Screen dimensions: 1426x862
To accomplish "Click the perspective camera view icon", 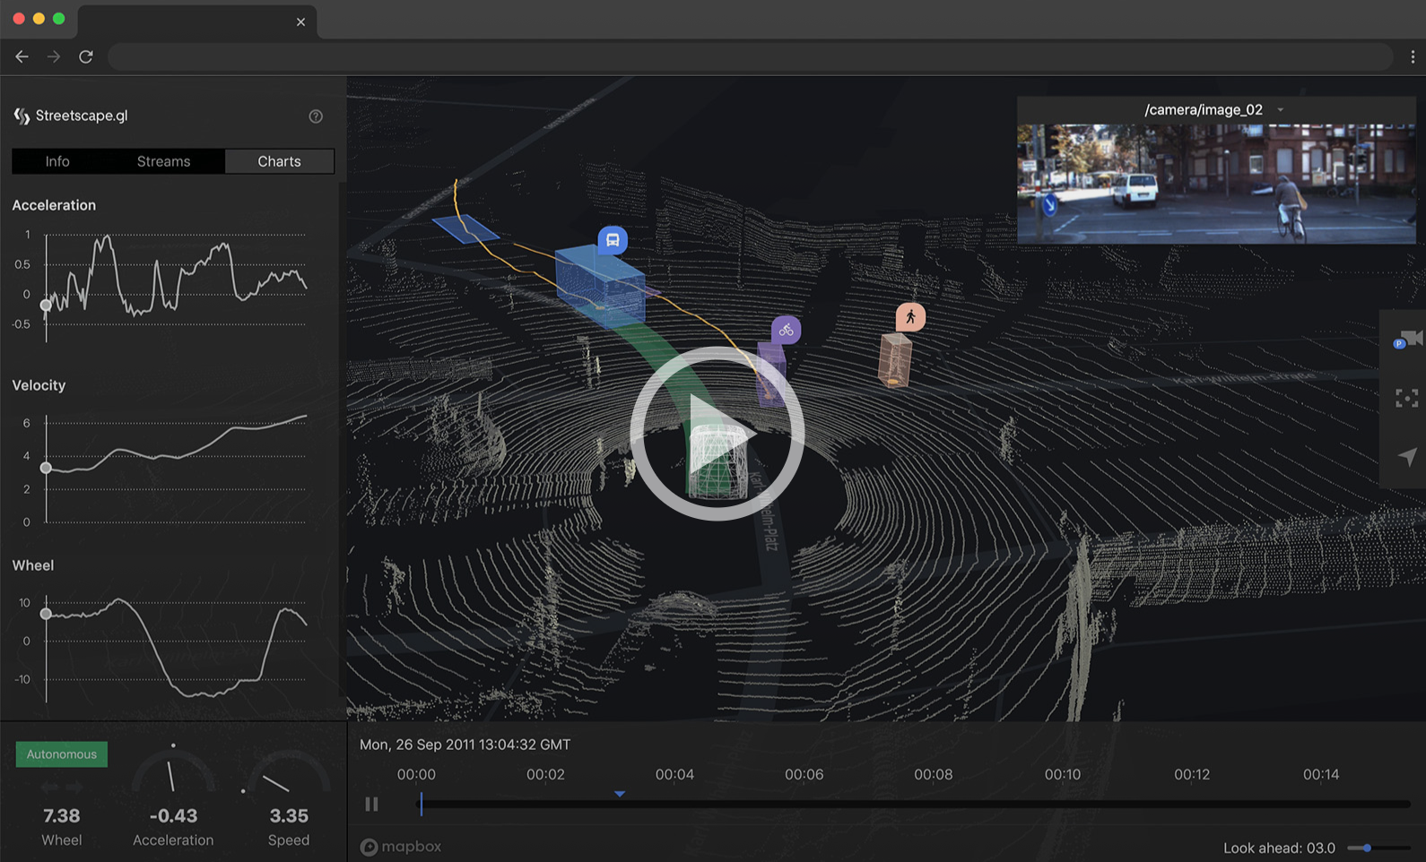I will [1407, 340].
